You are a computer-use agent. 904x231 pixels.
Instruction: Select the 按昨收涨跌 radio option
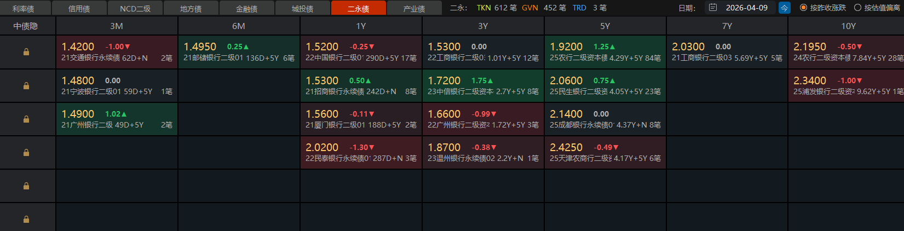(x=823, y=8)
